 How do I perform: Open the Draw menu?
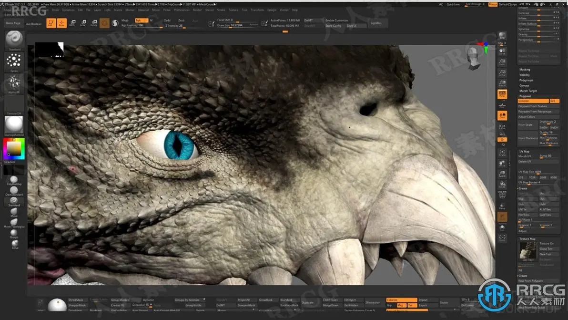pyautogui.click(x=55, y=10)
